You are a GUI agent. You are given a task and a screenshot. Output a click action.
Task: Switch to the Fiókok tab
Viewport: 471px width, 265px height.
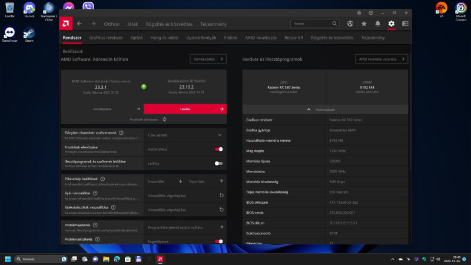(x=230, y=38)
